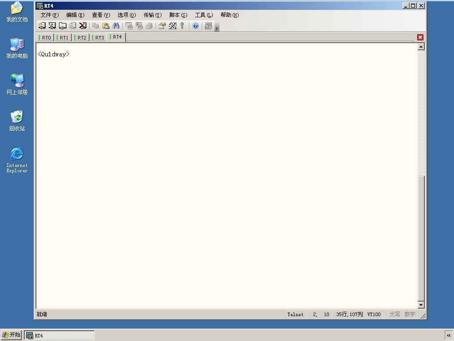The image size is (454, 341).
Task: Open the 传输(T) menu
Action: tap(153, 15)
